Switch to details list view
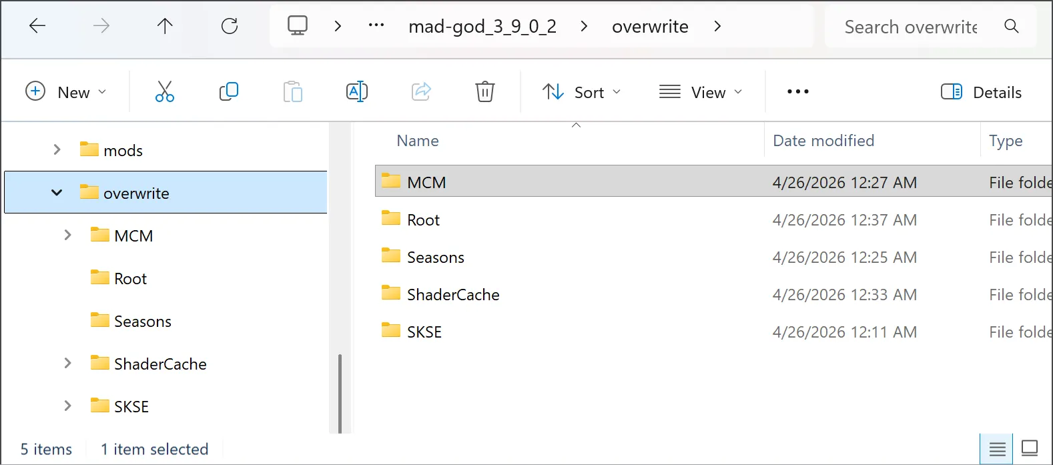This screenshot has height=465, width=1053. coord(997,448)
